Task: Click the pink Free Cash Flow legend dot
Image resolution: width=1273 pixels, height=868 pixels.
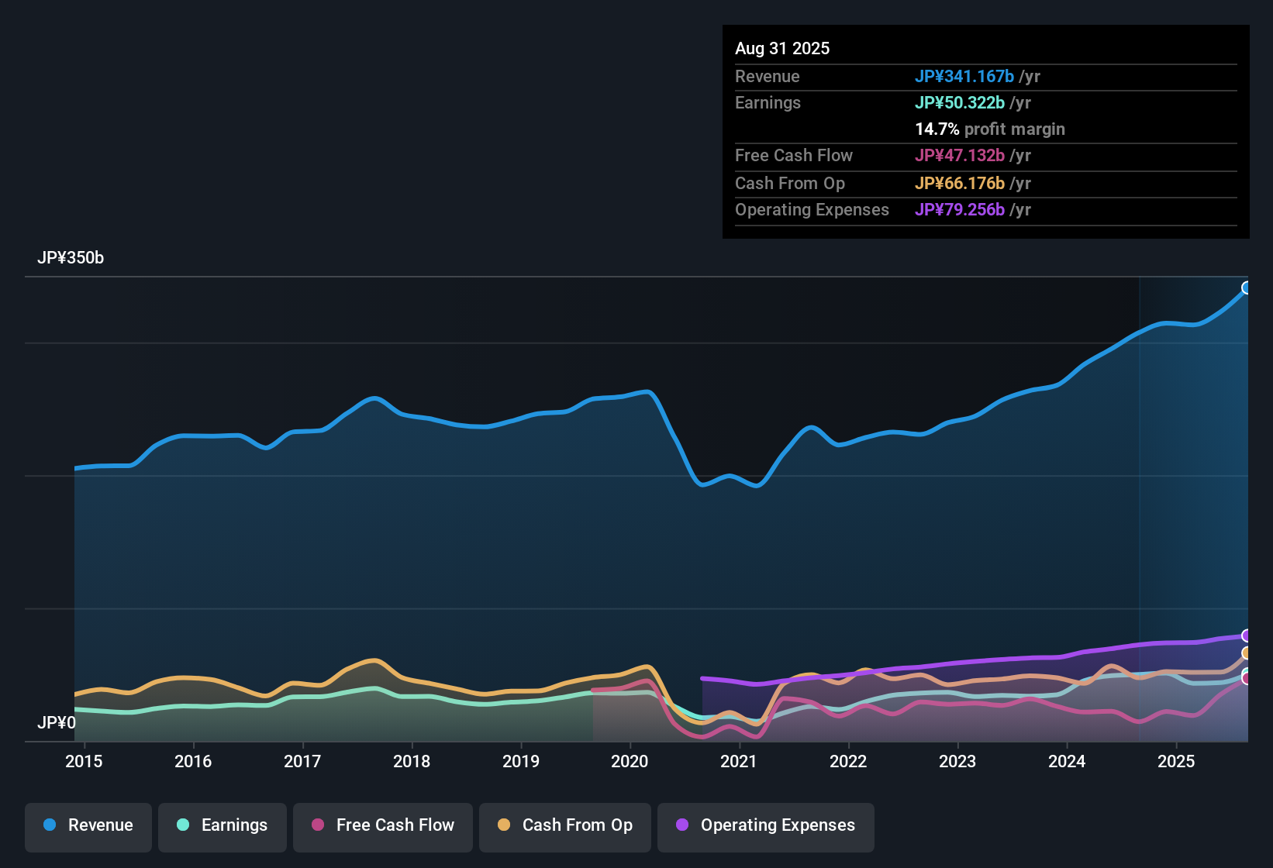Action: tap(318, 825)
